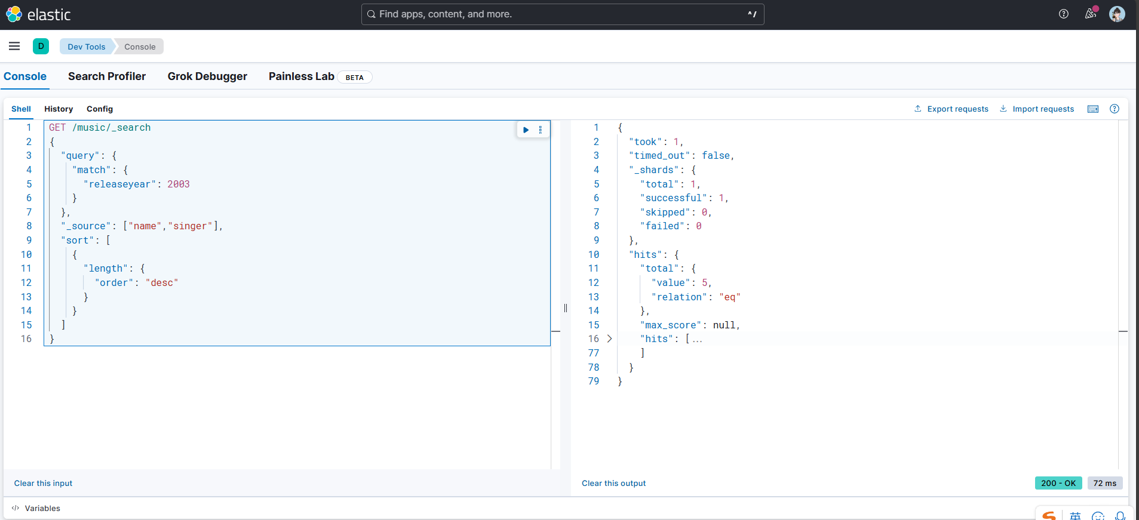Click Export requests

(951, 109)
